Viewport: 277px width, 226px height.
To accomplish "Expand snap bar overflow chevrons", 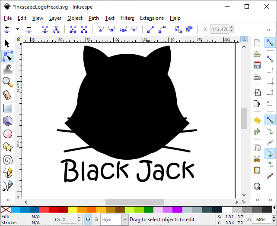I will (270, 200).
